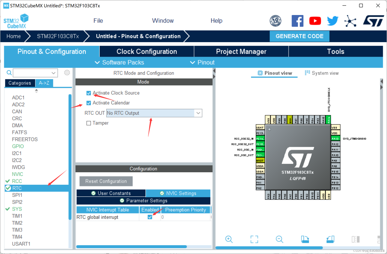Click the STM32F103C8Tx breadcrumb
This screenshot has width=387, height=254.
coord(58,36)
